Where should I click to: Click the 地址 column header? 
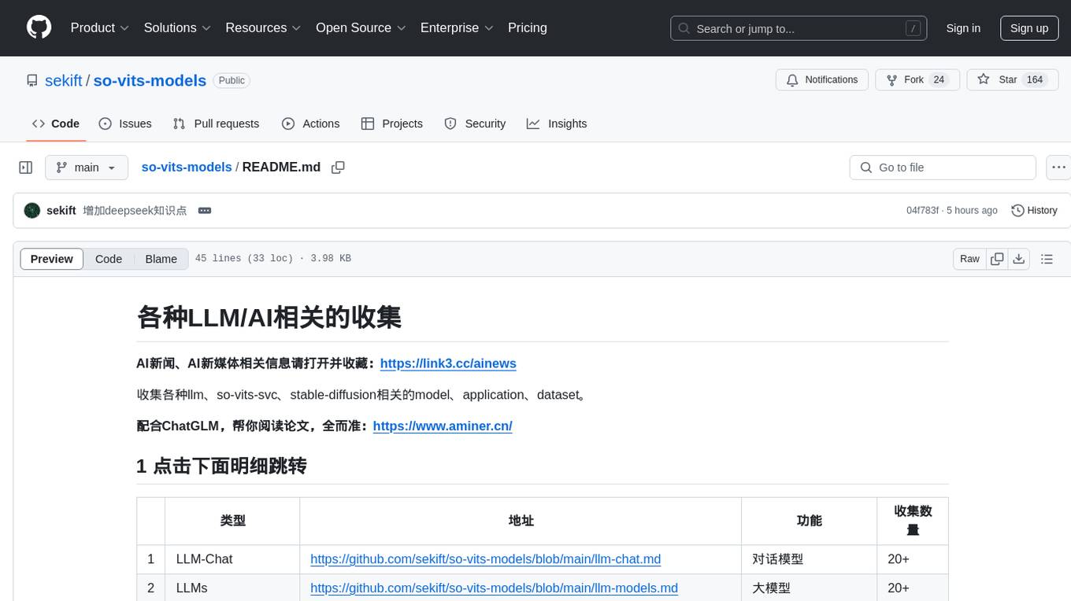click(x=521, y=521)
